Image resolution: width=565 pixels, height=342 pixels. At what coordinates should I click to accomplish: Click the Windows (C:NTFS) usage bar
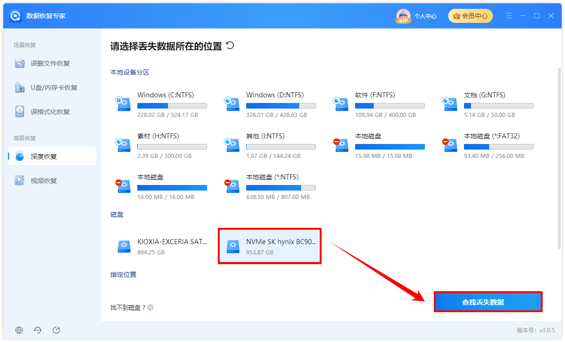tap(172, 106)
